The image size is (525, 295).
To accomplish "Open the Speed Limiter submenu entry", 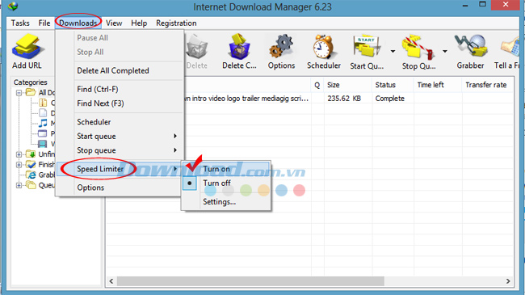I will [x=119, y=169].
